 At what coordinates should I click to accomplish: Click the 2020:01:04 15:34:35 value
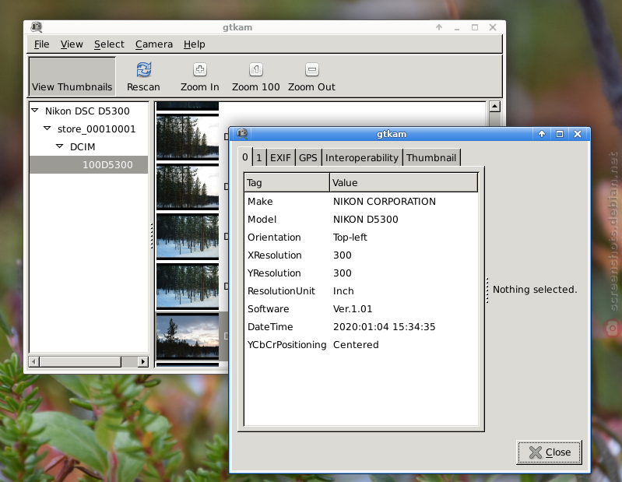(x=384, y=327)
